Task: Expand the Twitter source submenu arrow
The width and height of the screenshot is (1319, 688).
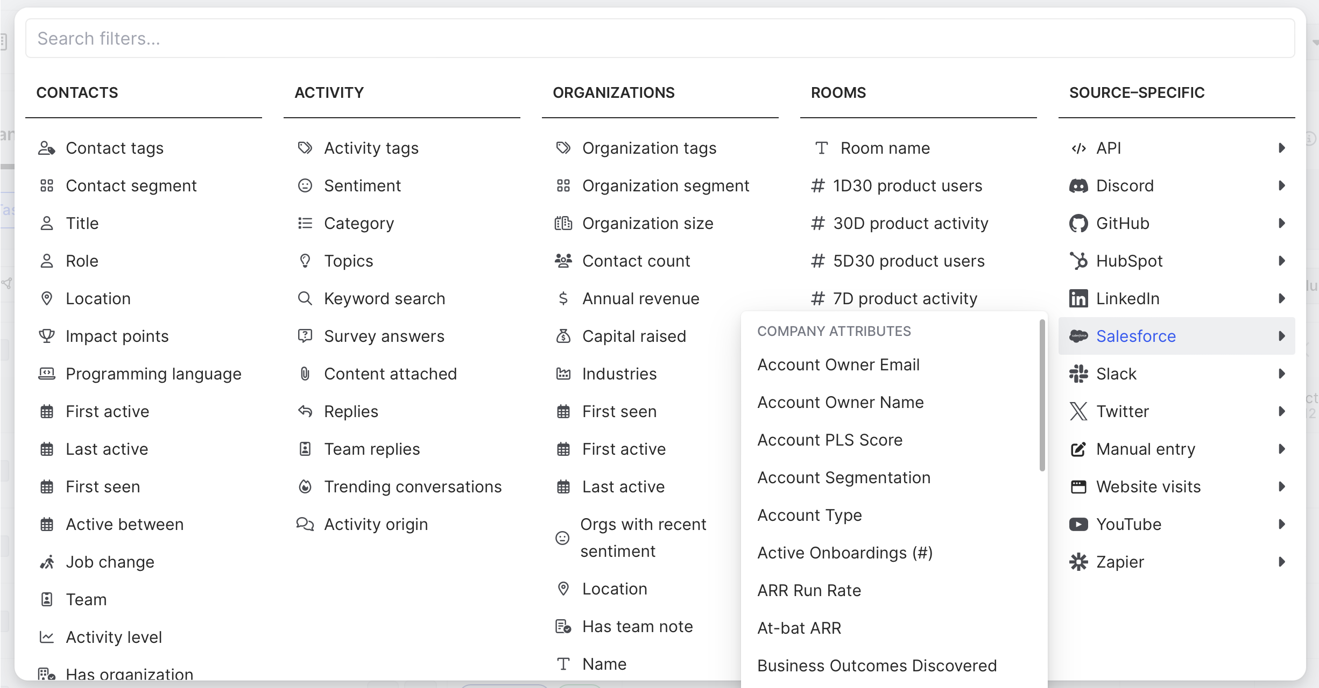Action: (x=1282, y=412)
